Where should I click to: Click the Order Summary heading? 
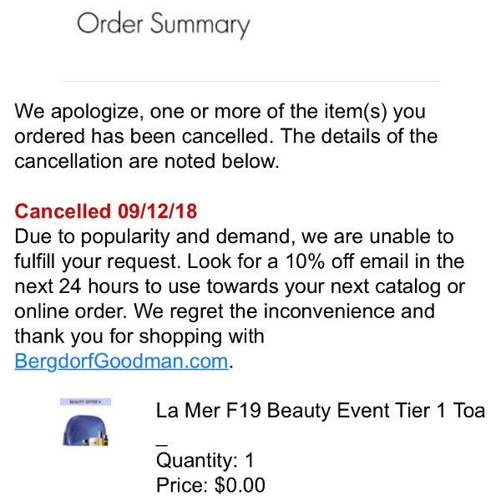tap(164, 25)
